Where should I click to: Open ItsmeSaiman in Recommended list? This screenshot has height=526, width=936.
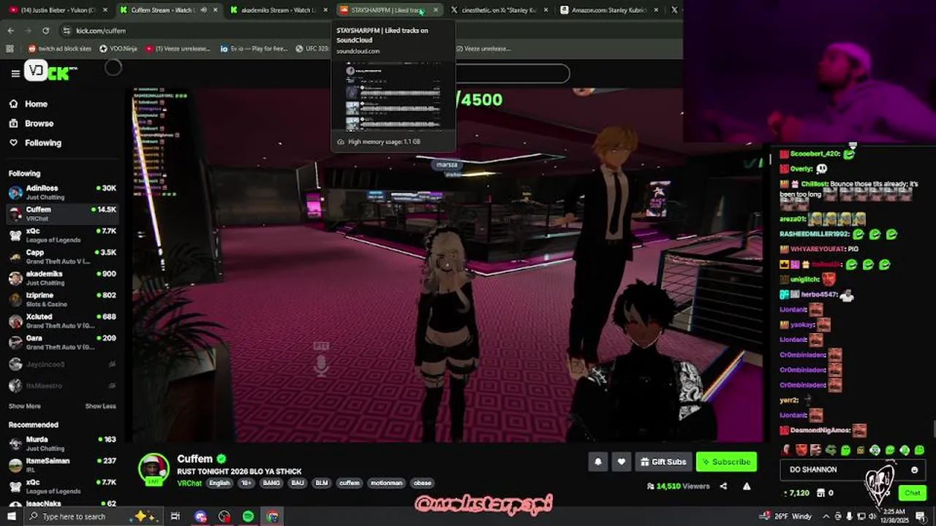coord(62,465)
